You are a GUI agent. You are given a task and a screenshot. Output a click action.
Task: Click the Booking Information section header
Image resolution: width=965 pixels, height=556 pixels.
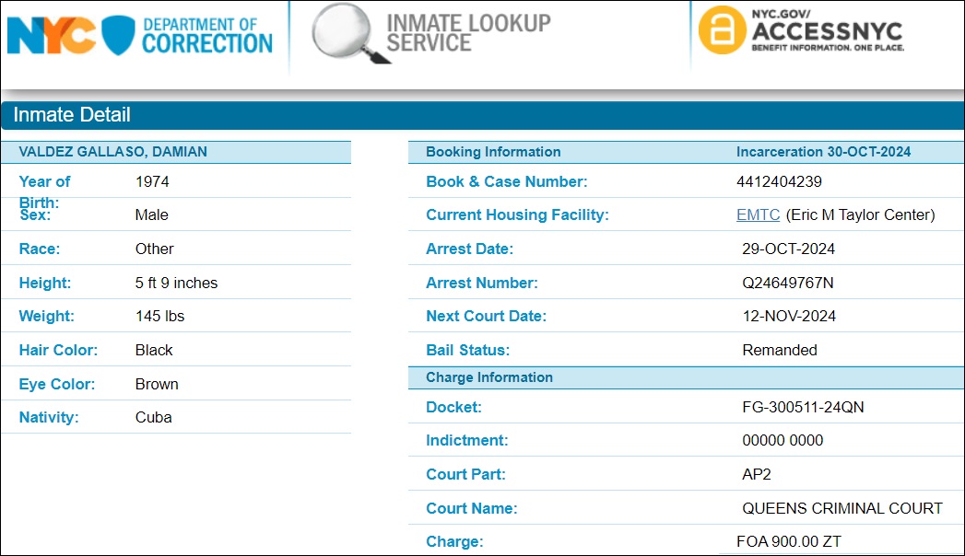(493, 152)
